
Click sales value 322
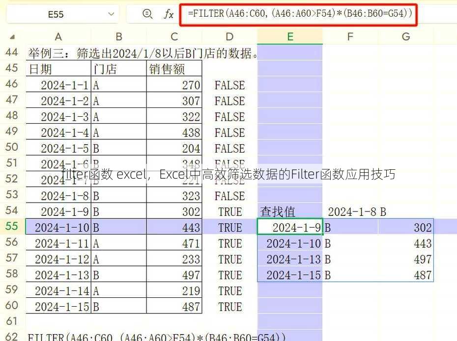(x=174, y=116)
